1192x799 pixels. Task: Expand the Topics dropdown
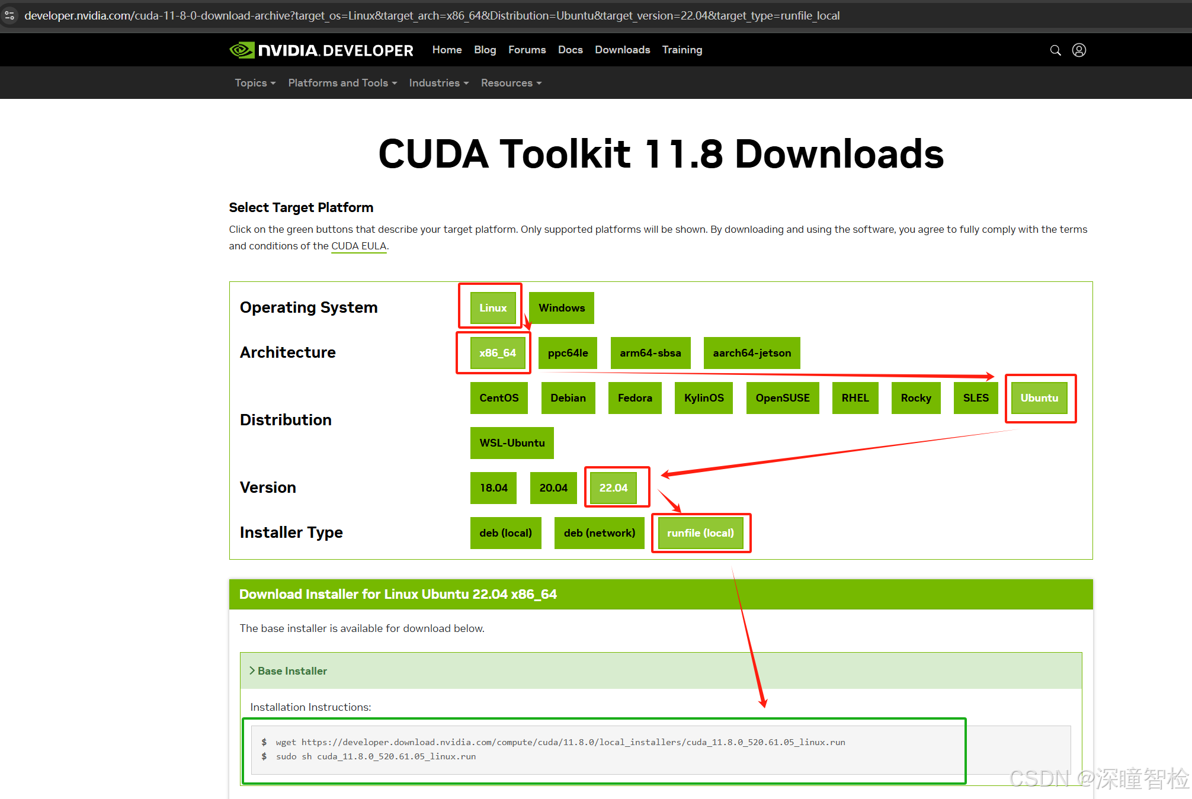pos(255,83)
